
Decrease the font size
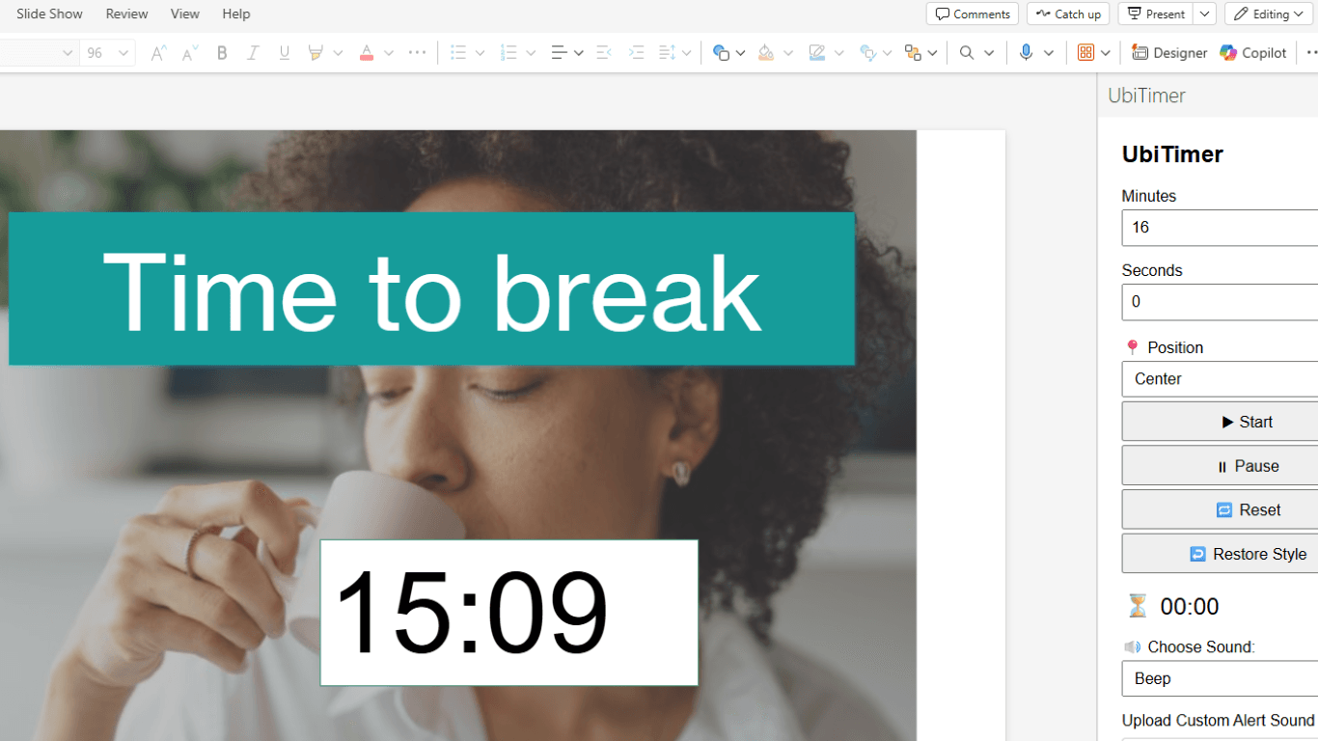pyautogui.click(x=187, y=52)
